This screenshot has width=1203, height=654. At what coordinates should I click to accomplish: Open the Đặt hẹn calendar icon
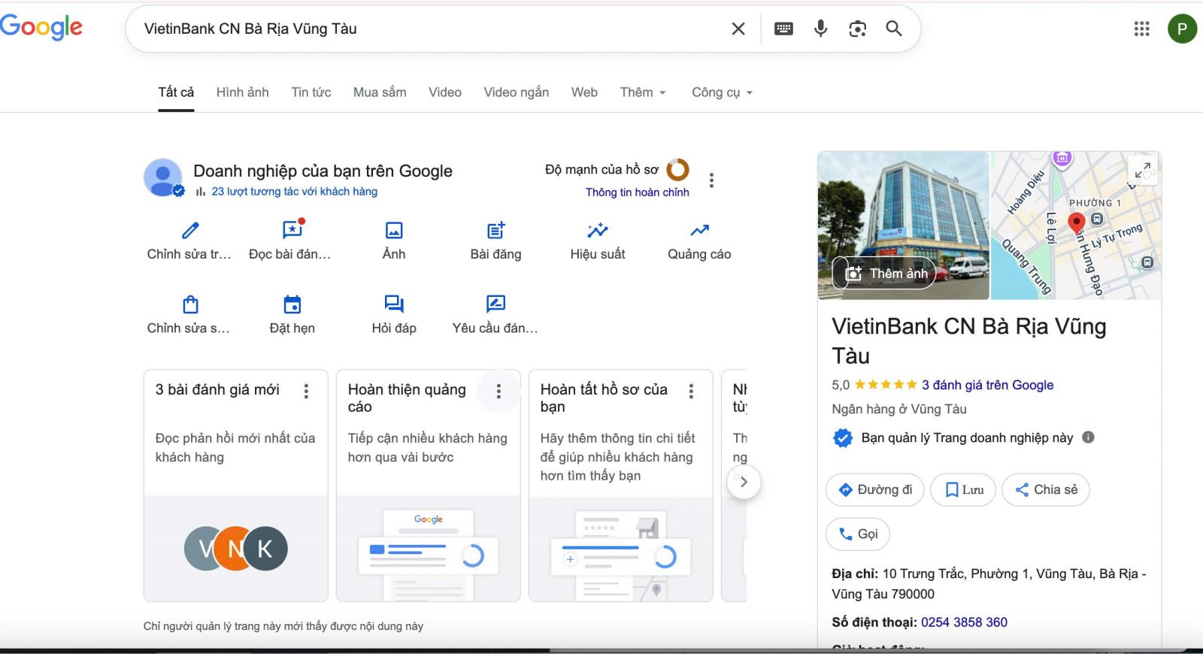(x=292, y=304)
